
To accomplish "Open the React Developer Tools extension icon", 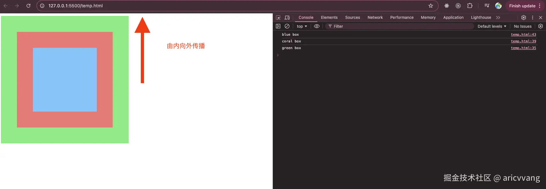I will tap(447, 6).
